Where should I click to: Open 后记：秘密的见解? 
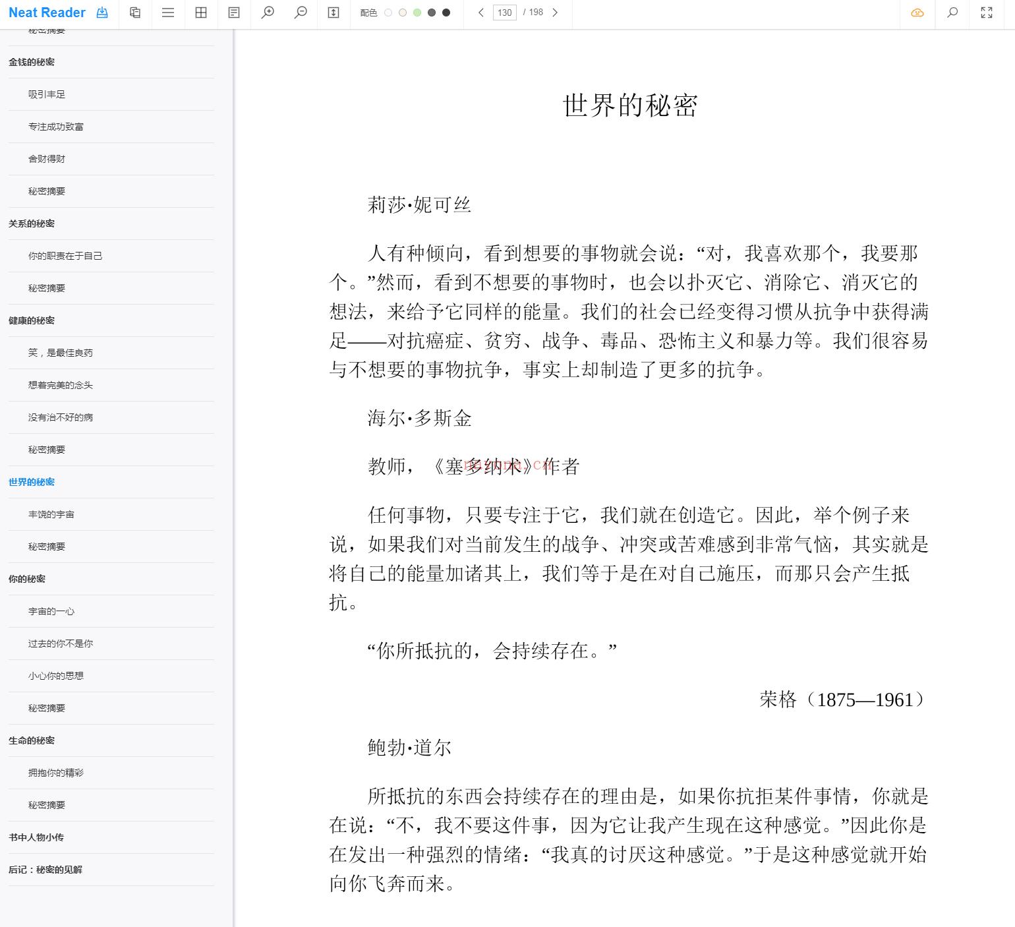tap(45, 870)
